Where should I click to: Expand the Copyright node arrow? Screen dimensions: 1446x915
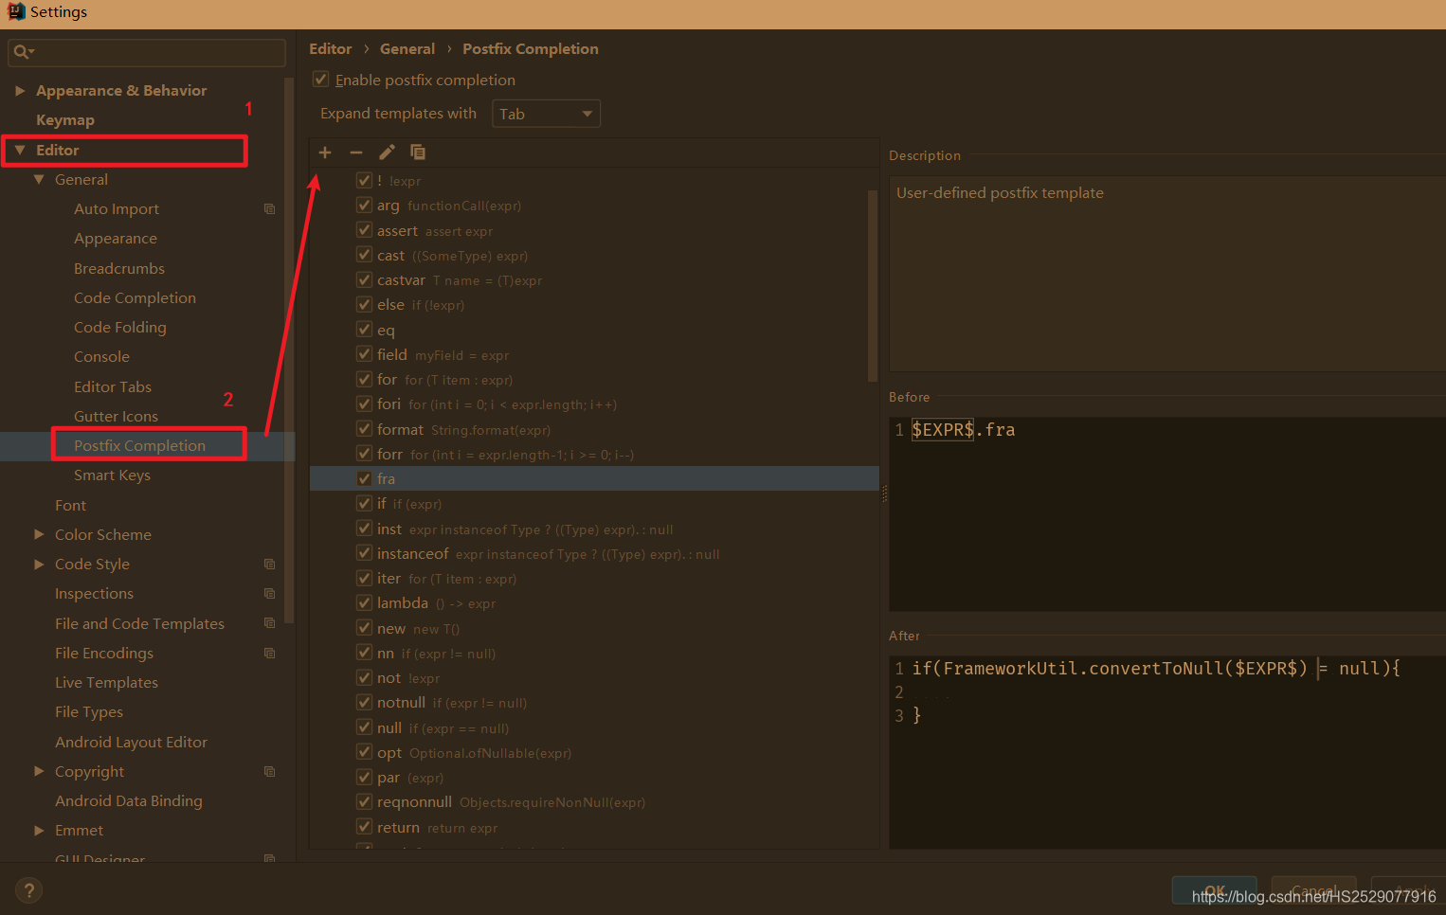[39, 771]
